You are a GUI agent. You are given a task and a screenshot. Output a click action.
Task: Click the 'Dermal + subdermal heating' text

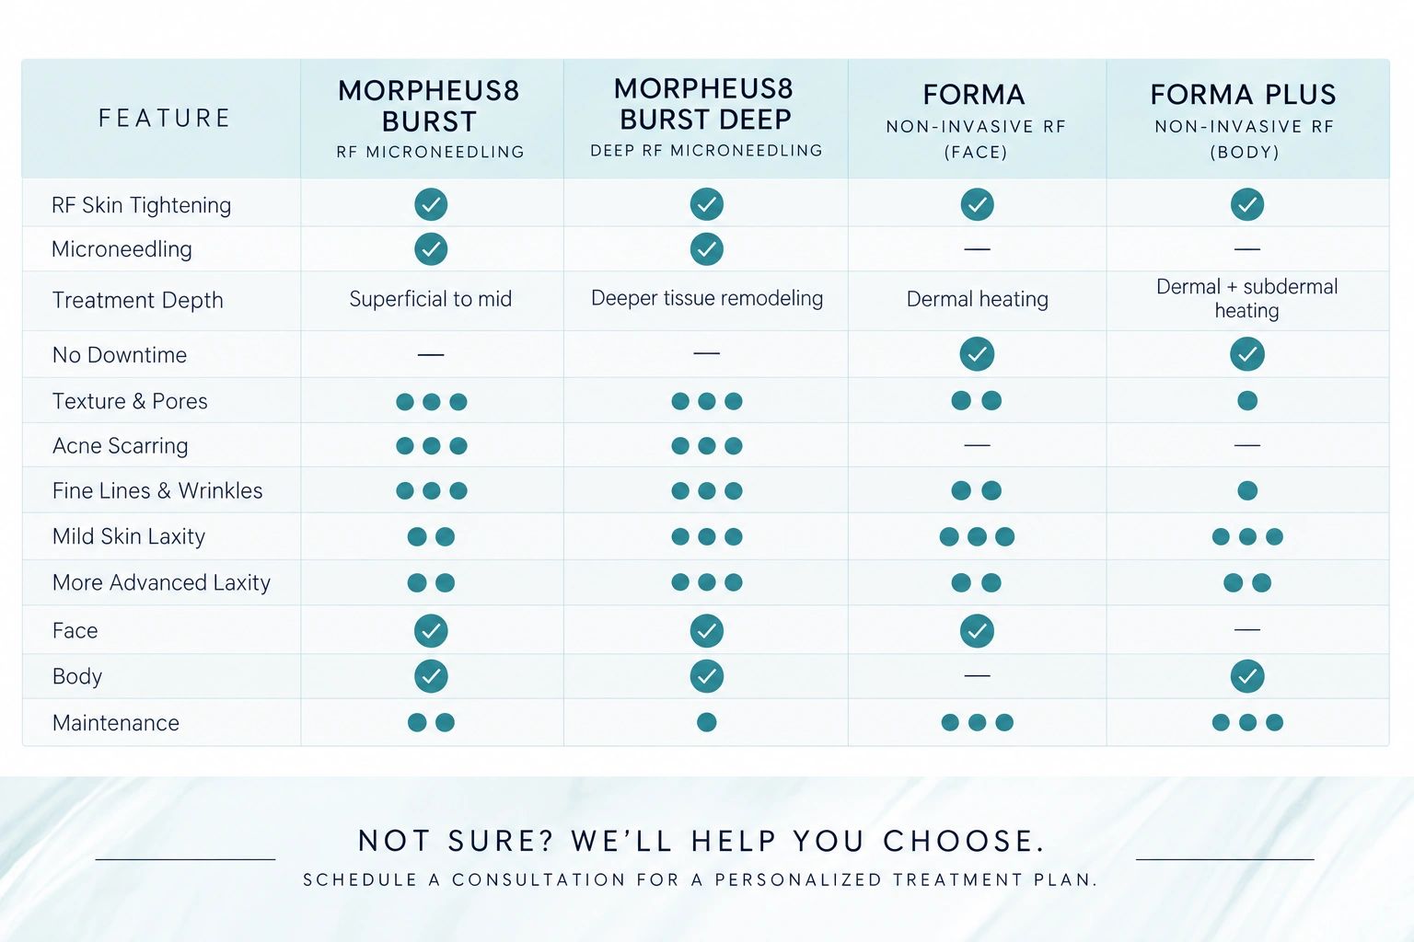(1246, 299)
